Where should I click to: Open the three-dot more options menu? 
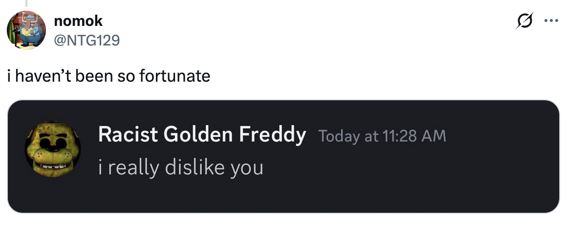coord(551,22)
